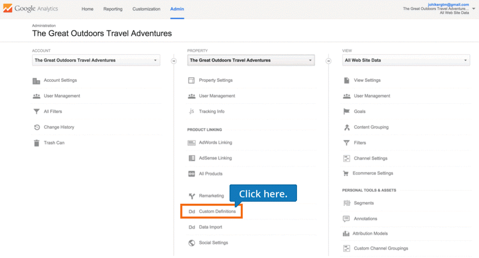The width and height of the screenshot is (479, 258).
Task: Open the View selector dropdown
Action: pos(406,60)
